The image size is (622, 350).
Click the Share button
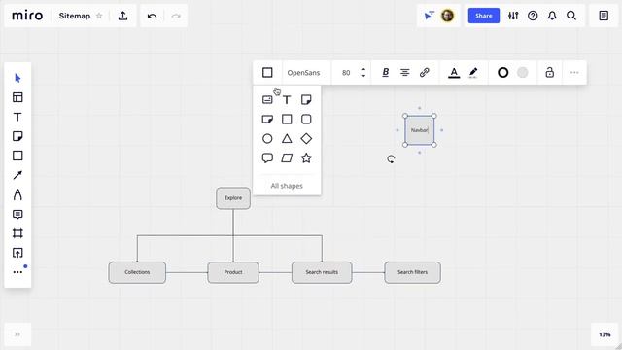[484, 16]
